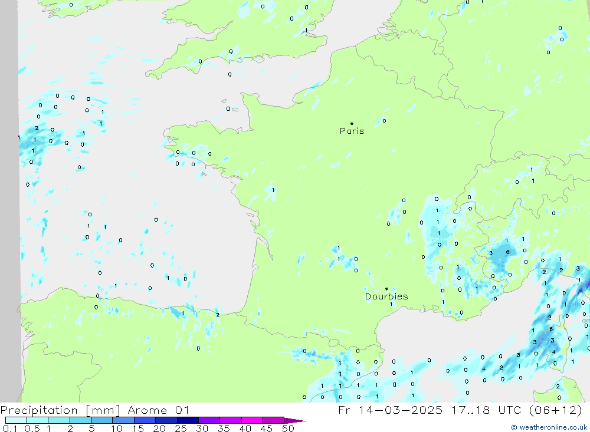Click the legend label '0.5'
Screen dimensions: 590x432
tap(32, 428)
